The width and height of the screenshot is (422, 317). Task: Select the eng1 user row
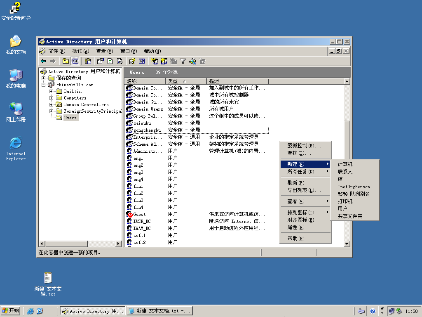[x=197, y=158]
